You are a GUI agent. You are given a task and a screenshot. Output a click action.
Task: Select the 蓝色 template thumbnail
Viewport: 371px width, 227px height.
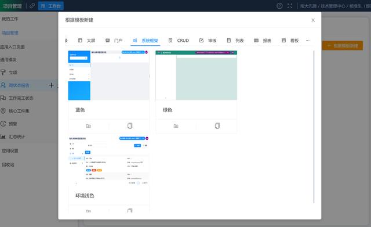point(108,75)
